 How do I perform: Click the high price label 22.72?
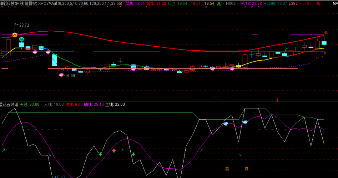tap(24, 25)
